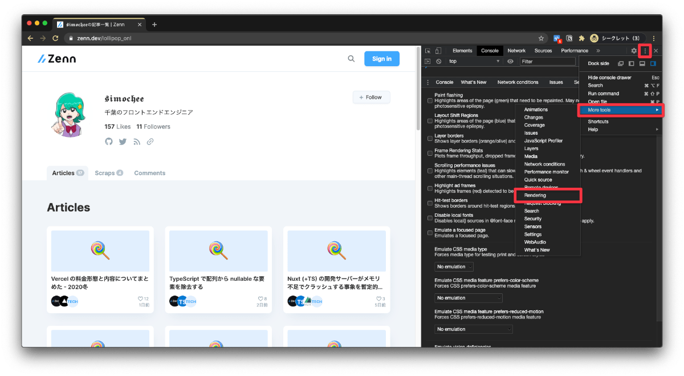Click the Follow button on simochee's profile
Viewport: 684px width, 376px height.
pyautogui.click(x=371, y=97)
